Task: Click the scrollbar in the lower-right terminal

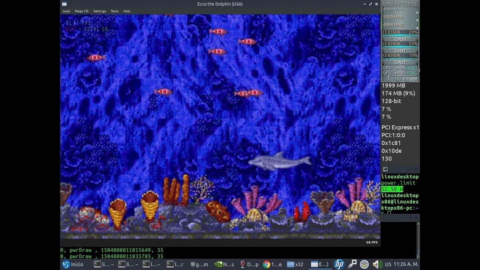Action: (x=418, y=240)
